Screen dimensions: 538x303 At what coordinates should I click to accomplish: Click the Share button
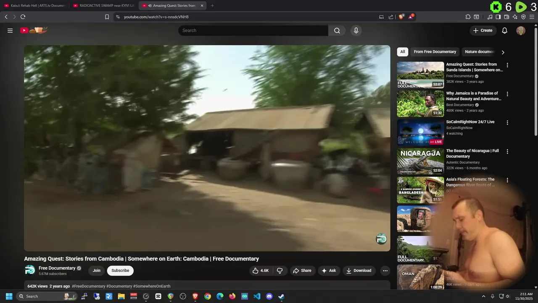pos(302,271)
